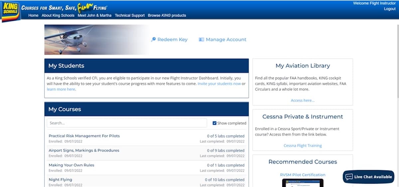Viewport: 399px width, 187px height.
Task: Open the learn more here link
Action: click(61, 89)
